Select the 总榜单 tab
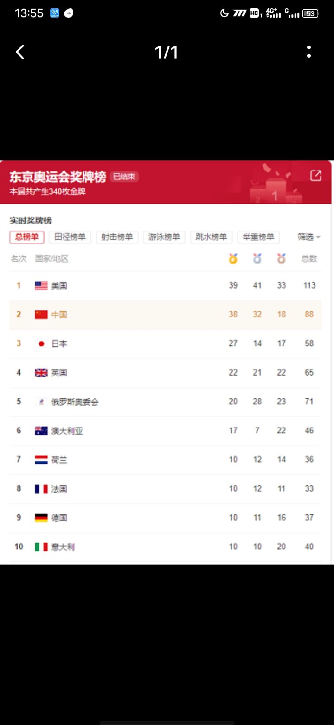Viewport: 334px width, 725px height. pos(27,237)
